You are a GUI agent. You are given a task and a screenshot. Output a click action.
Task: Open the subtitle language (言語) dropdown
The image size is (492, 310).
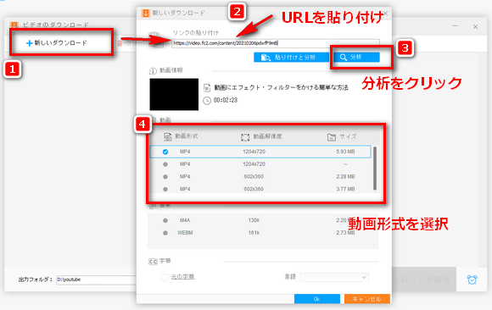334,278
